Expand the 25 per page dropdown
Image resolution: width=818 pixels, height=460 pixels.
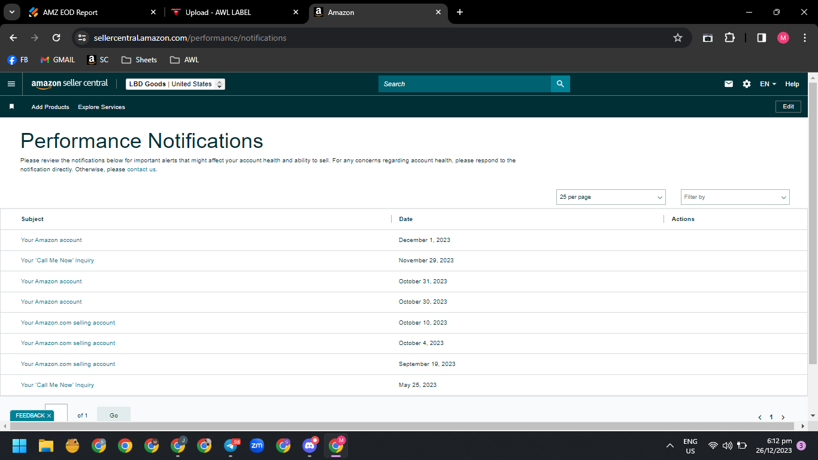(611, 197)
